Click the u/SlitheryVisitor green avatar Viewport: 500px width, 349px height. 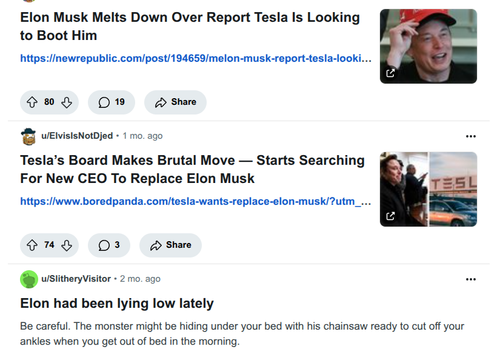[x=29, y=279]
